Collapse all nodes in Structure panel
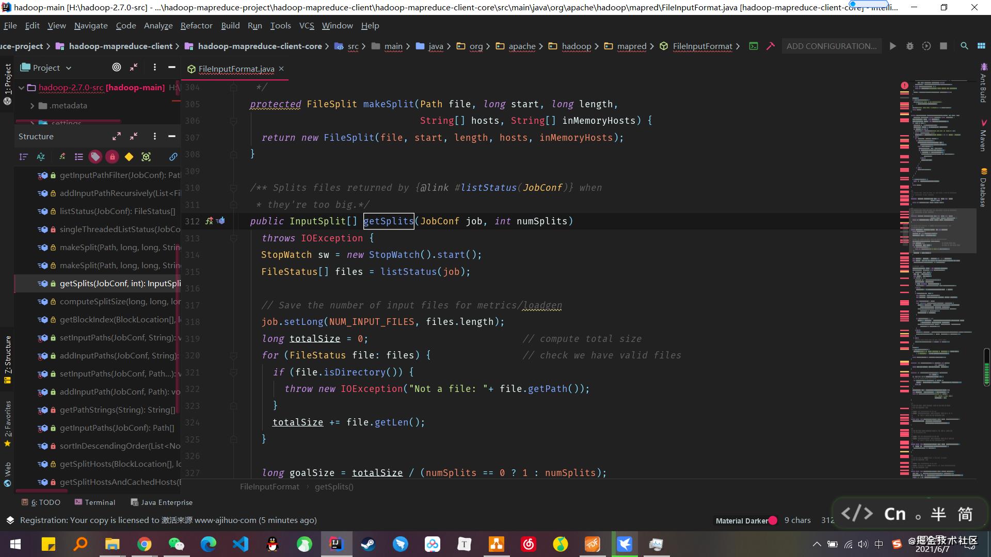The height and width of the screenshot is (557, 991). [134, 136]
